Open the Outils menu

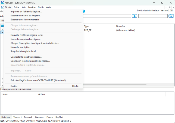41,7
